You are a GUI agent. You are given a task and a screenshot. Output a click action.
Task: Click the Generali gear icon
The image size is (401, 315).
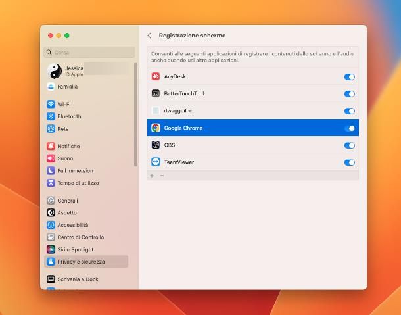[51, 201]
